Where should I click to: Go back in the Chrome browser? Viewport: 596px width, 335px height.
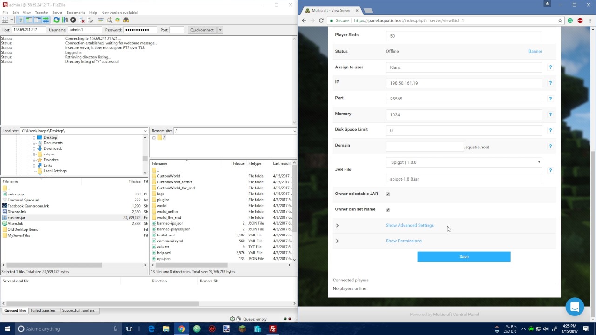click(x=304, y=20)
